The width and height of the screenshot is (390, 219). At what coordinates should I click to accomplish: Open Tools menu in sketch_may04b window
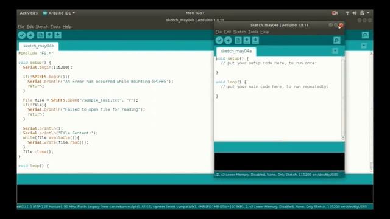(x=55, y=27)
